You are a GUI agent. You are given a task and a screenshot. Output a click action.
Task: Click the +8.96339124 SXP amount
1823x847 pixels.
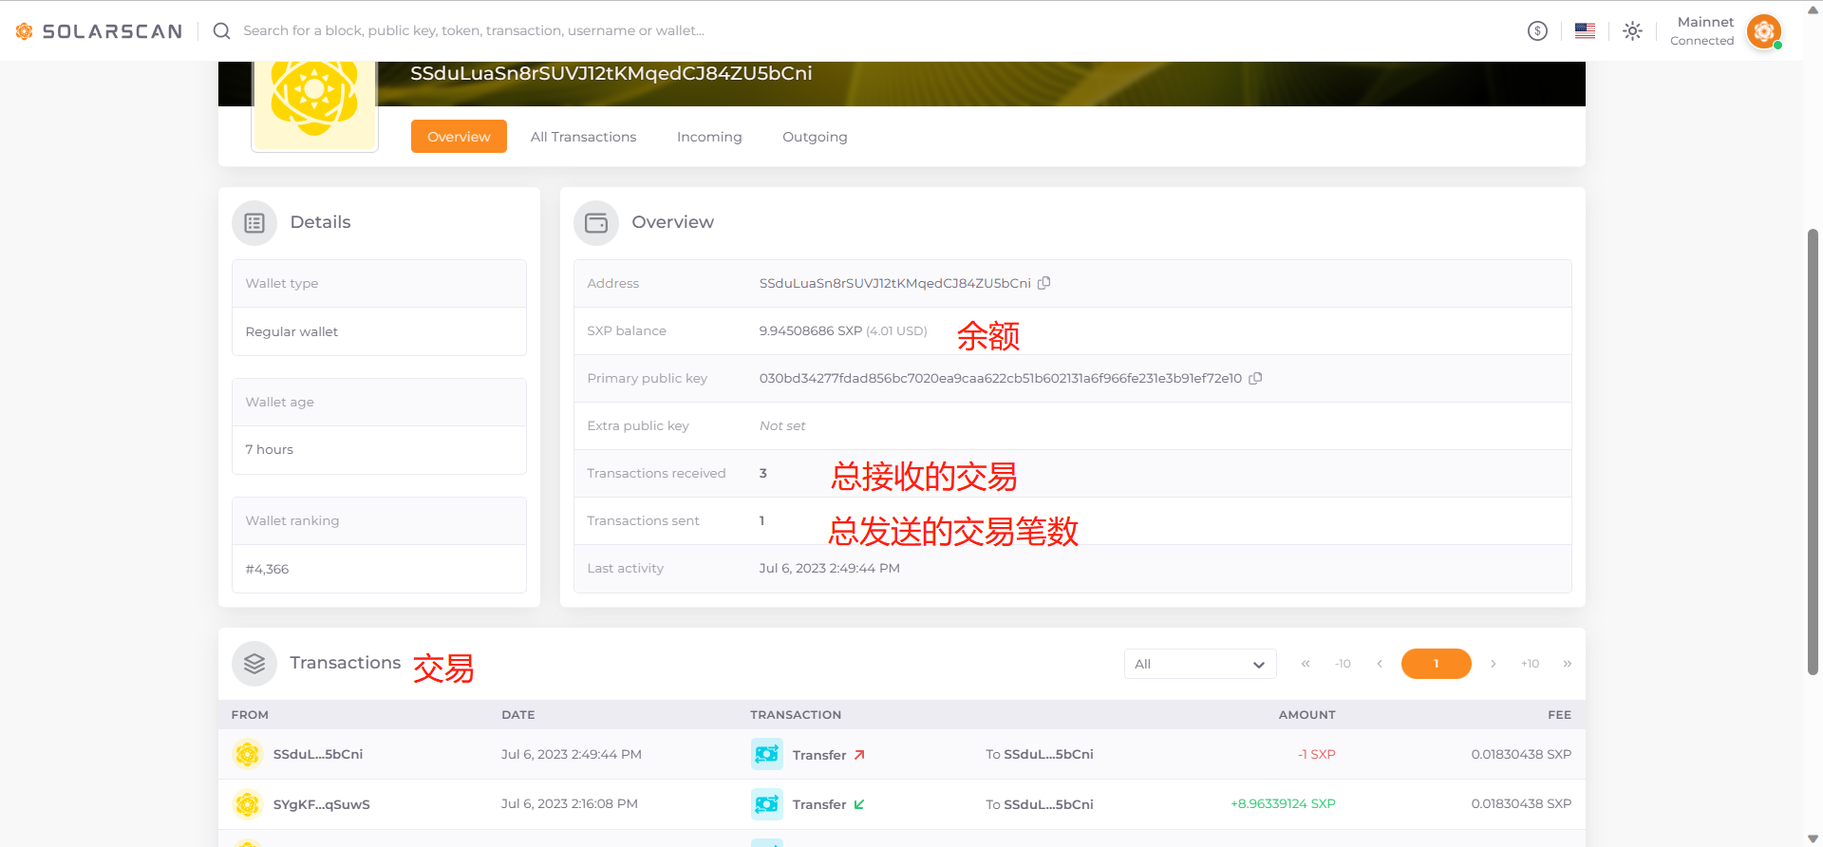tap(1283, 803)
